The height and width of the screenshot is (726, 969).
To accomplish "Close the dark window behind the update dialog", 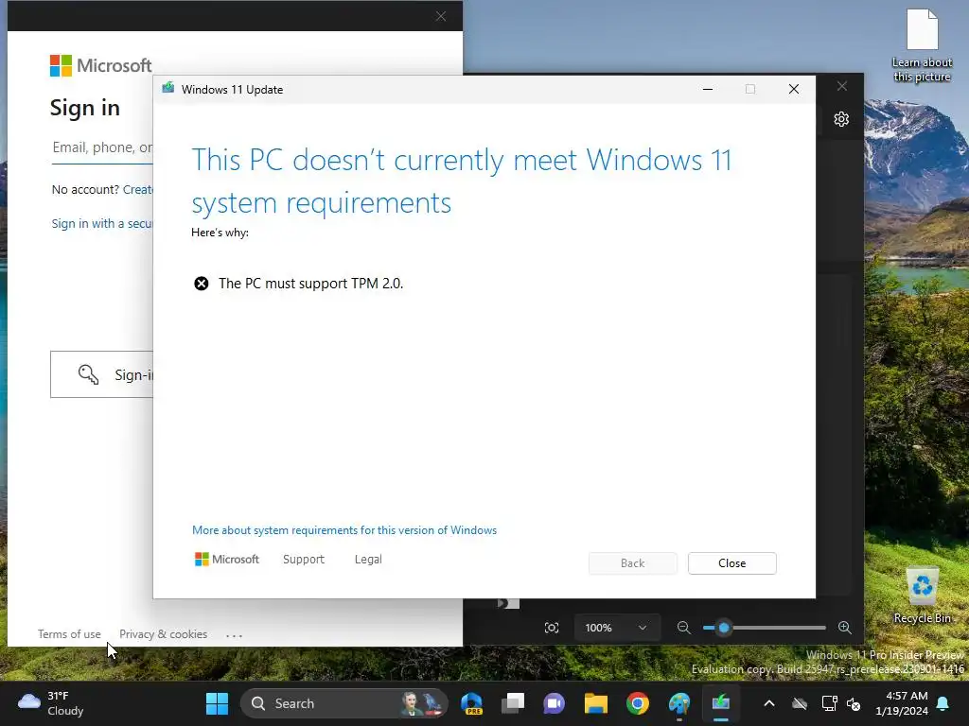I will coord(841,86).
